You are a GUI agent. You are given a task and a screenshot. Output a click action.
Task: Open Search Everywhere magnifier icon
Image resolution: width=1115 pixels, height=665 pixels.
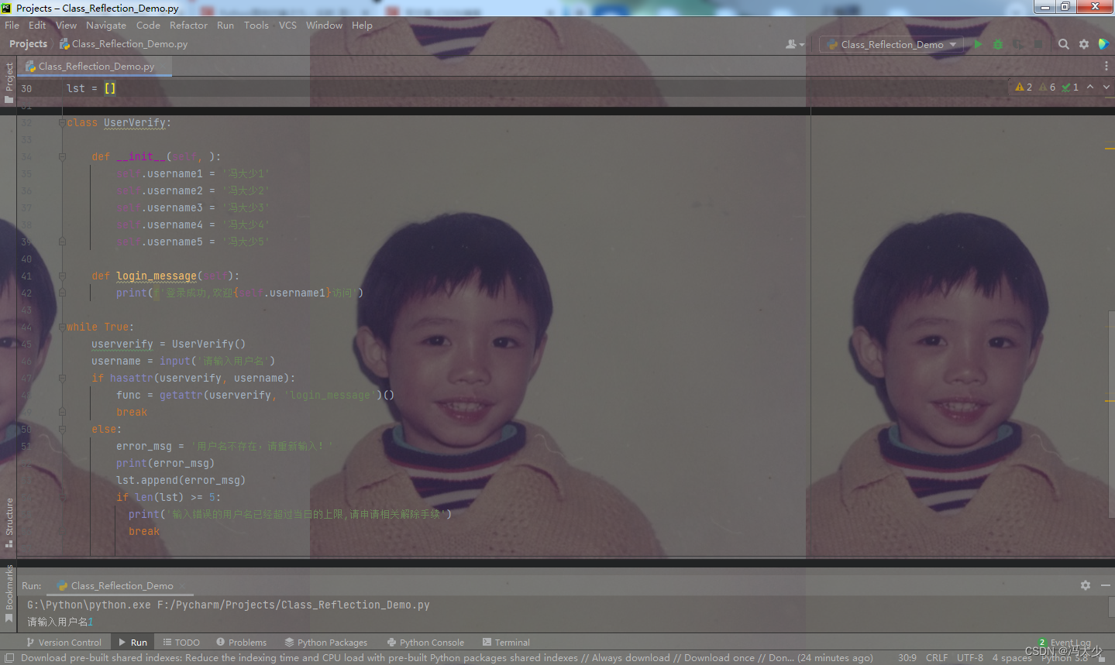pyautogui.click(x=1064, y=44)
